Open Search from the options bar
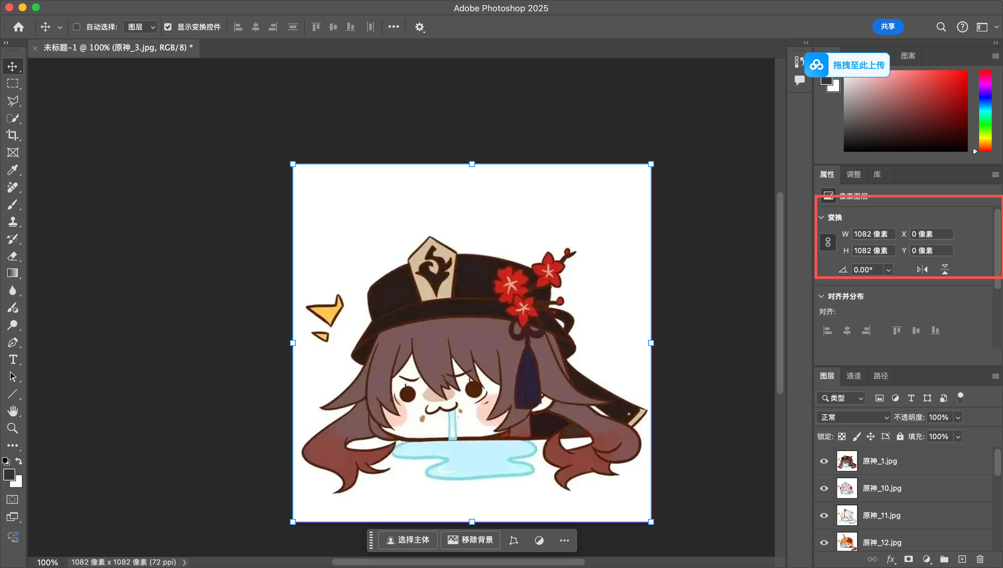Image resolution: width=1003 pixels, height=568 pixels. tap(941, 27)
